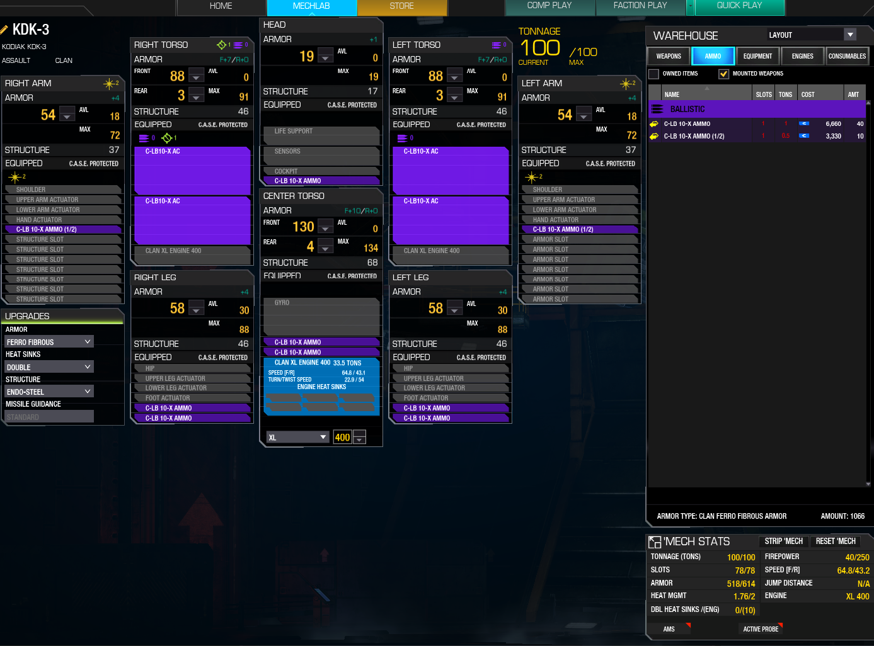
Task: Click ballistic hardpoint icon under Left Torso Equipped
Action: click(402, 138)
